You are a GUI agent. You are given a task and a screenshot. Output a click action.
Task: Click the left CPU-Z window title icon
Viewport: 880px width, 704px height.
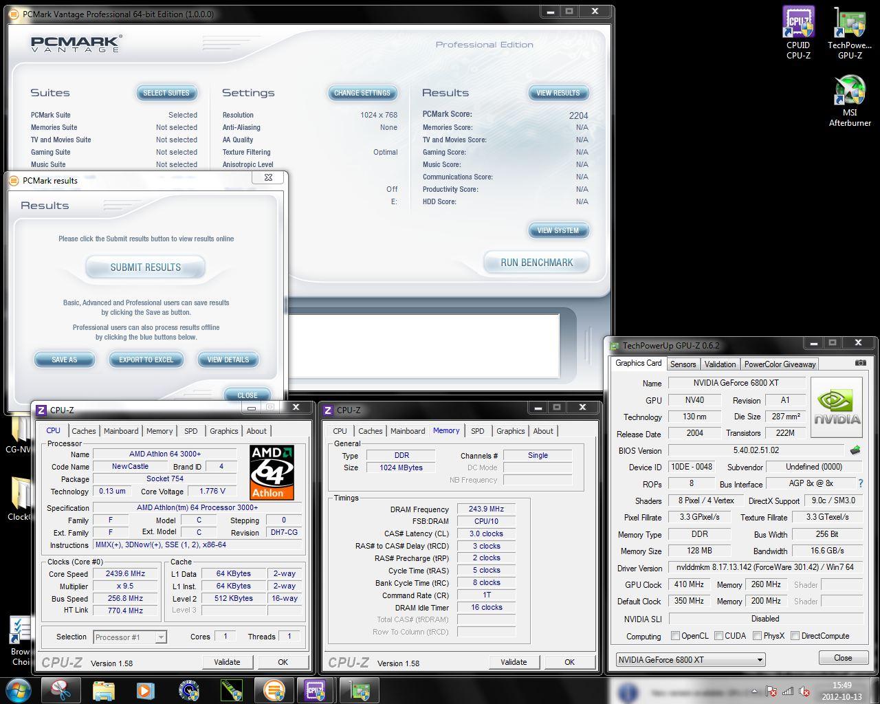tap(41, 410)
